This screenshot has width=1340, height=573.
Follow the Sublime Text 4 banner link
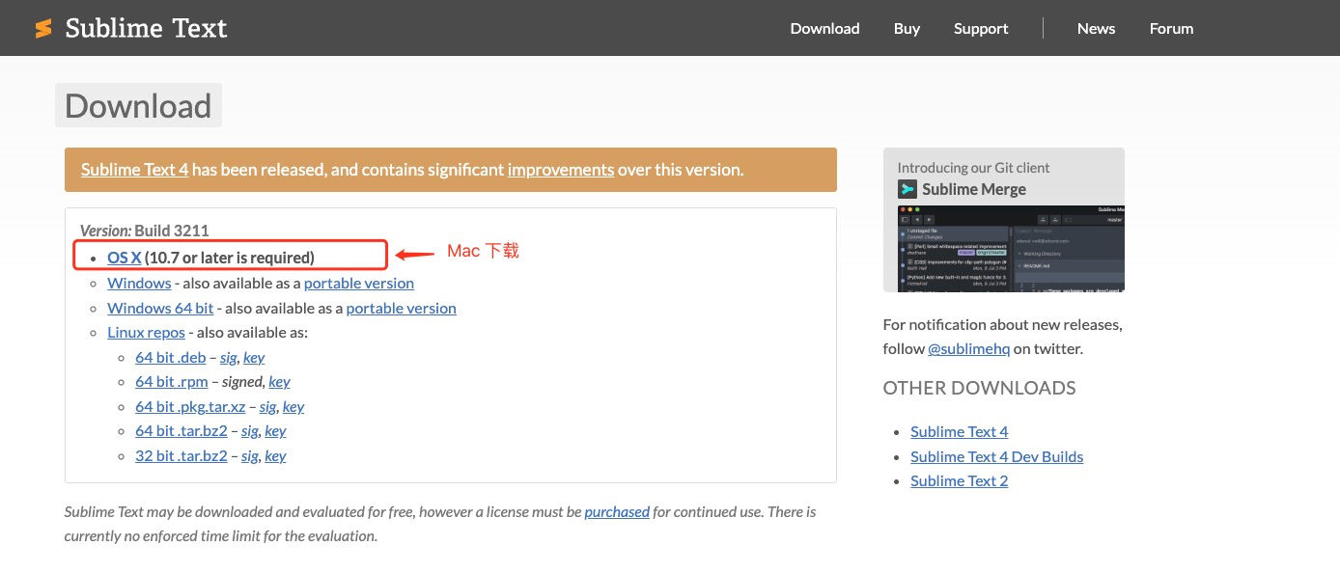pos(135,169)
